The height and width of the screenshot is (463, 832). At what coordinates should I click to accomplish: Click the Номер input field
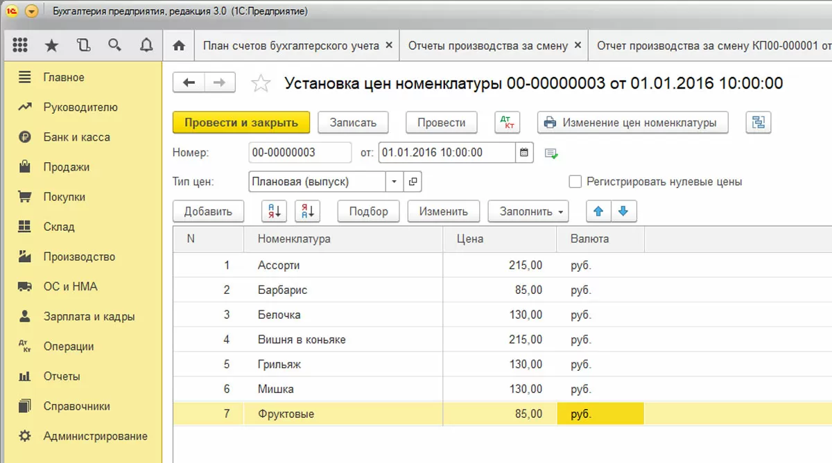point(300,152)
